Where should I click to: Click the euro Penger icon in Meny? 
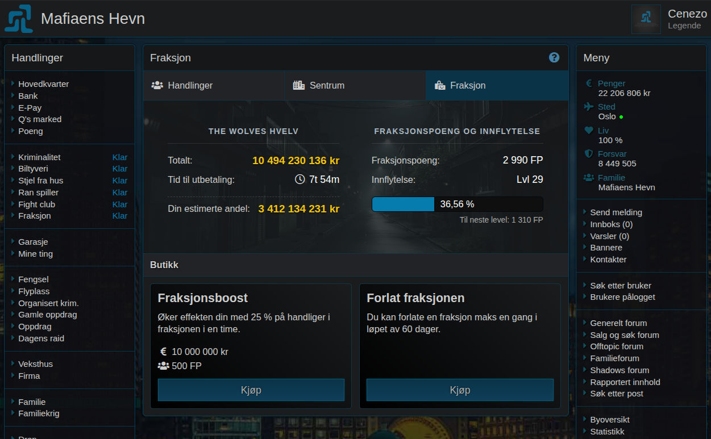(589, 83)
